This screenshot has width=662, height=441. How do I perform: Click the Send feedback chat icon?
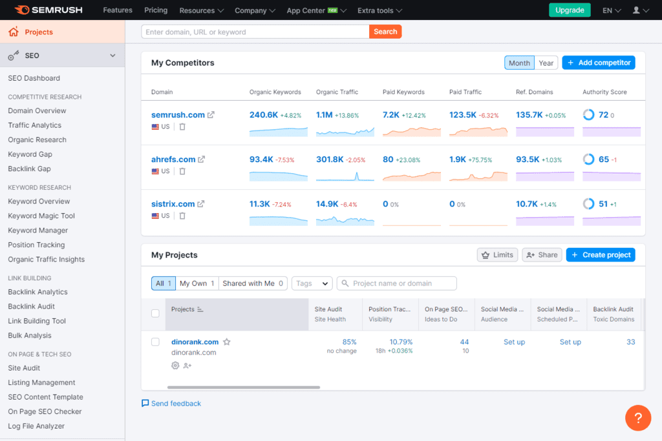145,404
